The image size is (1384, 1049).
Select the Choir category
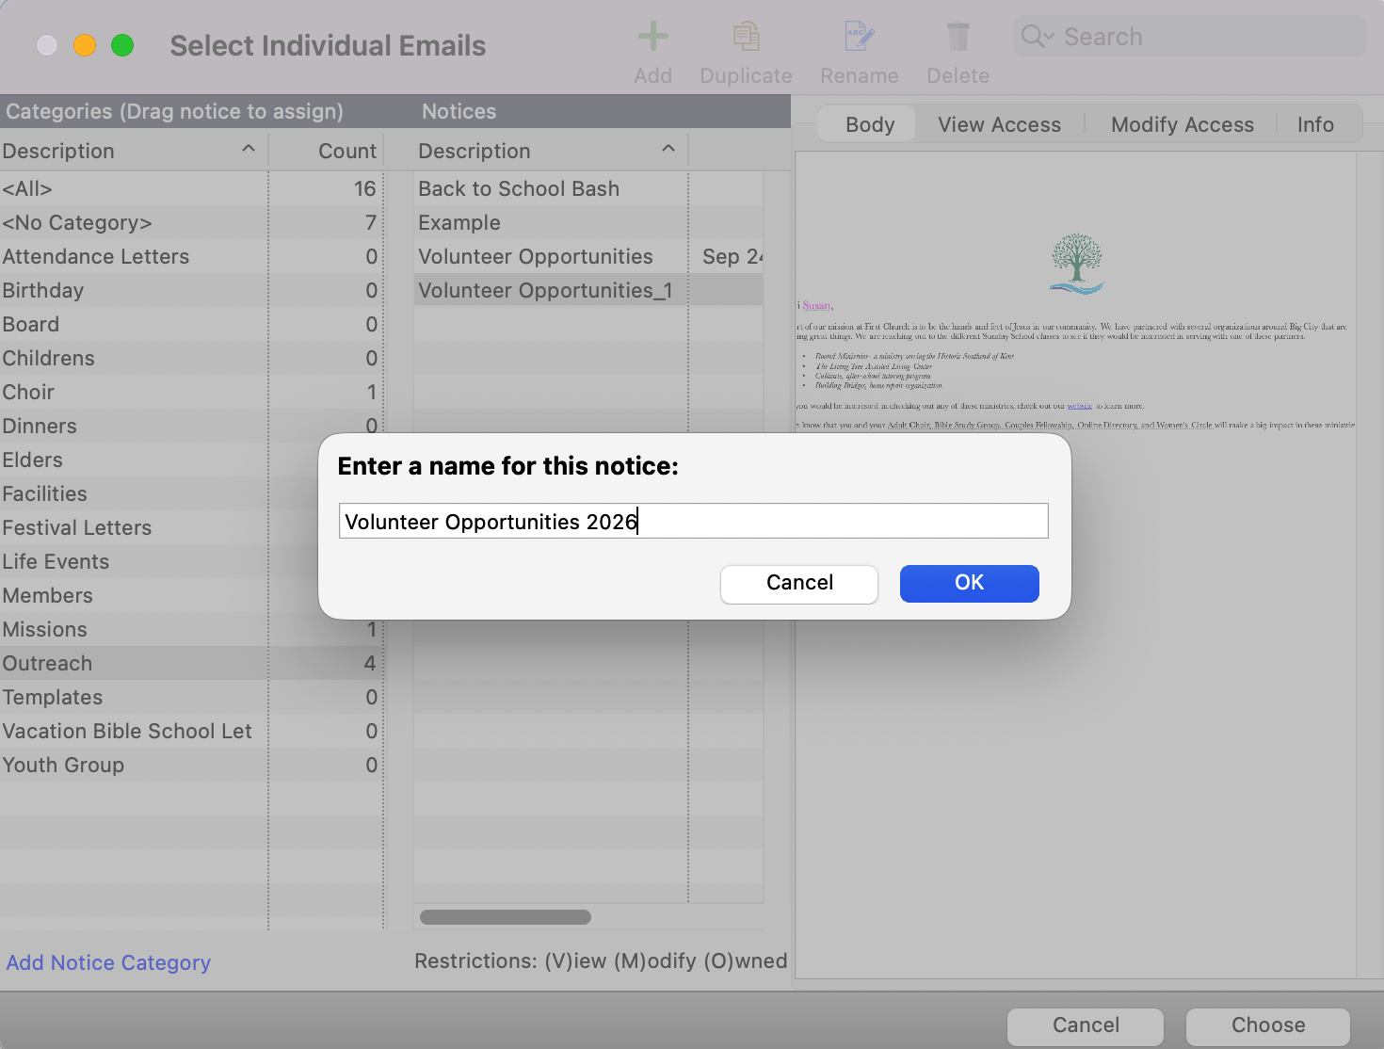[x=191, y=392]
